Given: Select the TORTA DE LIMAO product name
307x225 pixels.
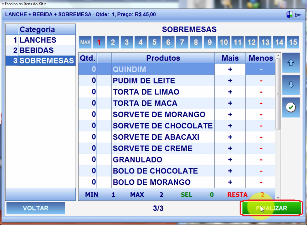Looking at the screenshot, I should (146, 92).
